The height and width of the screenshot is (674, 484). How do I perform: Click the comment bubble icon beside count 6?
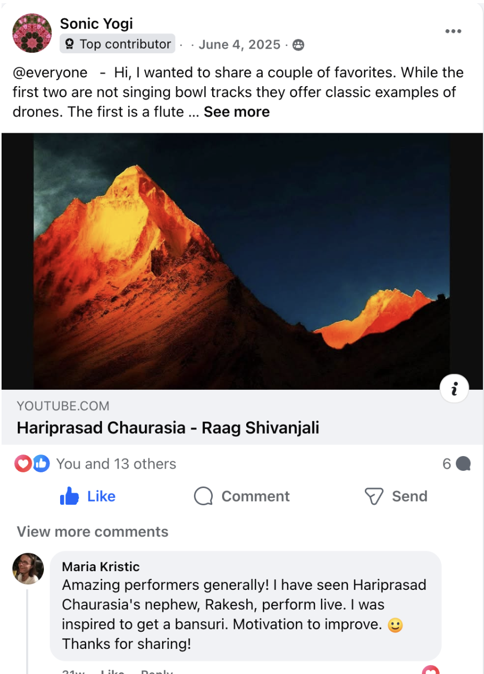464,463
